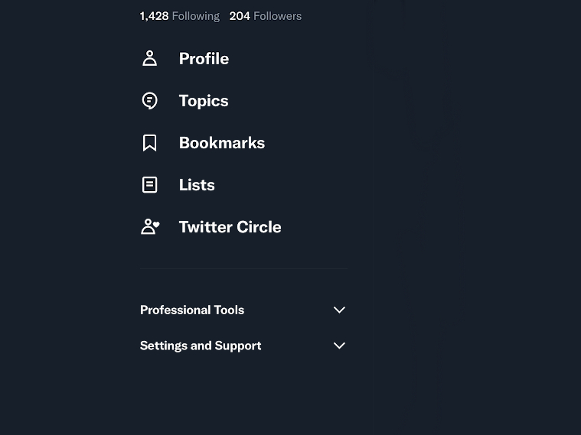
Task: Click the Professional Tools section label
Action: [192, 310]
